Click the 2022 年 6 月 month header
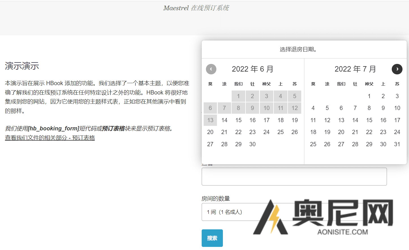This screenshot has width=409, height=250. pyautogui.click(x=252, y=69)
